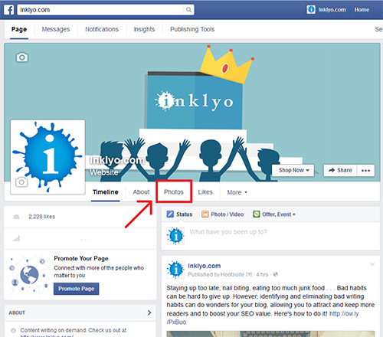
Task: Click the 4 hrs timestamp
Action: (x=262, y=274)
